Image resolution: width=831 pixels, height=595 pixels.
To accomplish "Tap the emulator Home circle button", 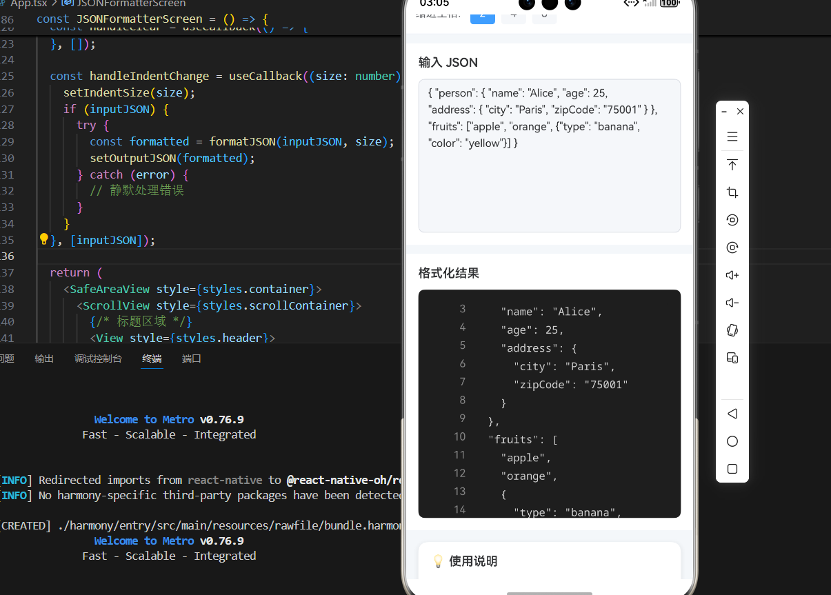I will [x=732, y=441].
